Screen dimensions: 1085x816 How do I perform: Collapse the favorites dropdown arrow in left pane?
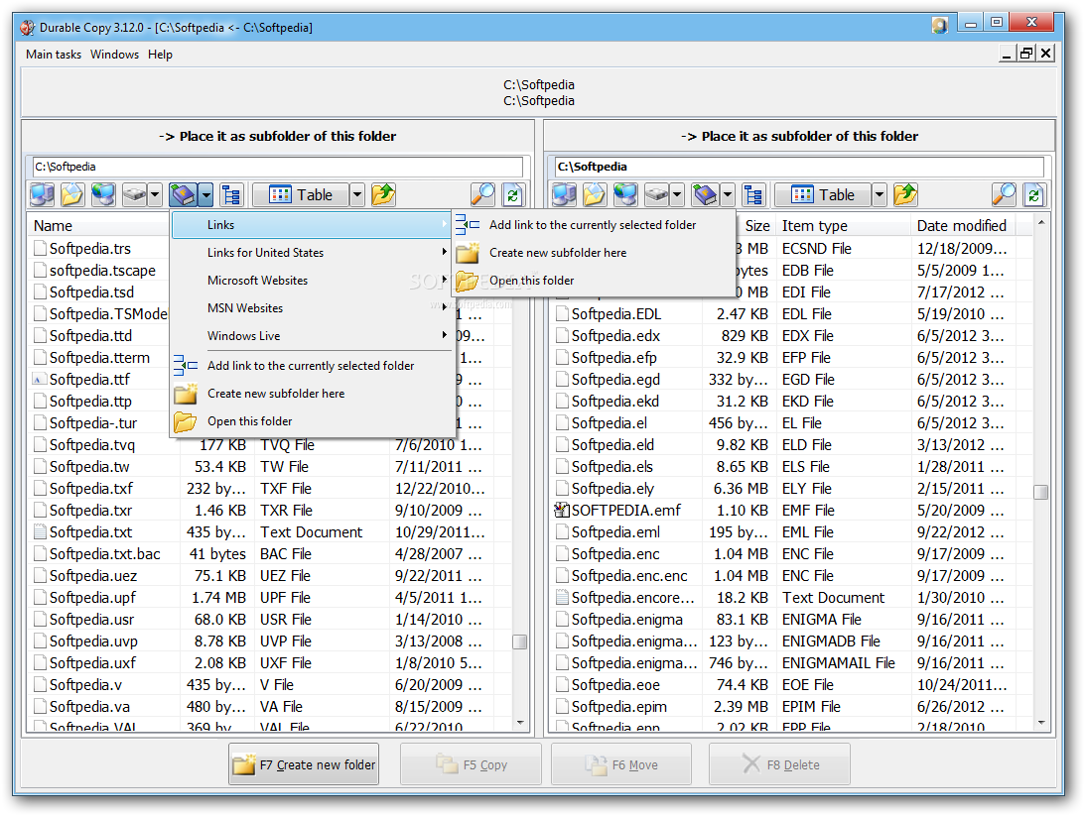tap(206, 195)
